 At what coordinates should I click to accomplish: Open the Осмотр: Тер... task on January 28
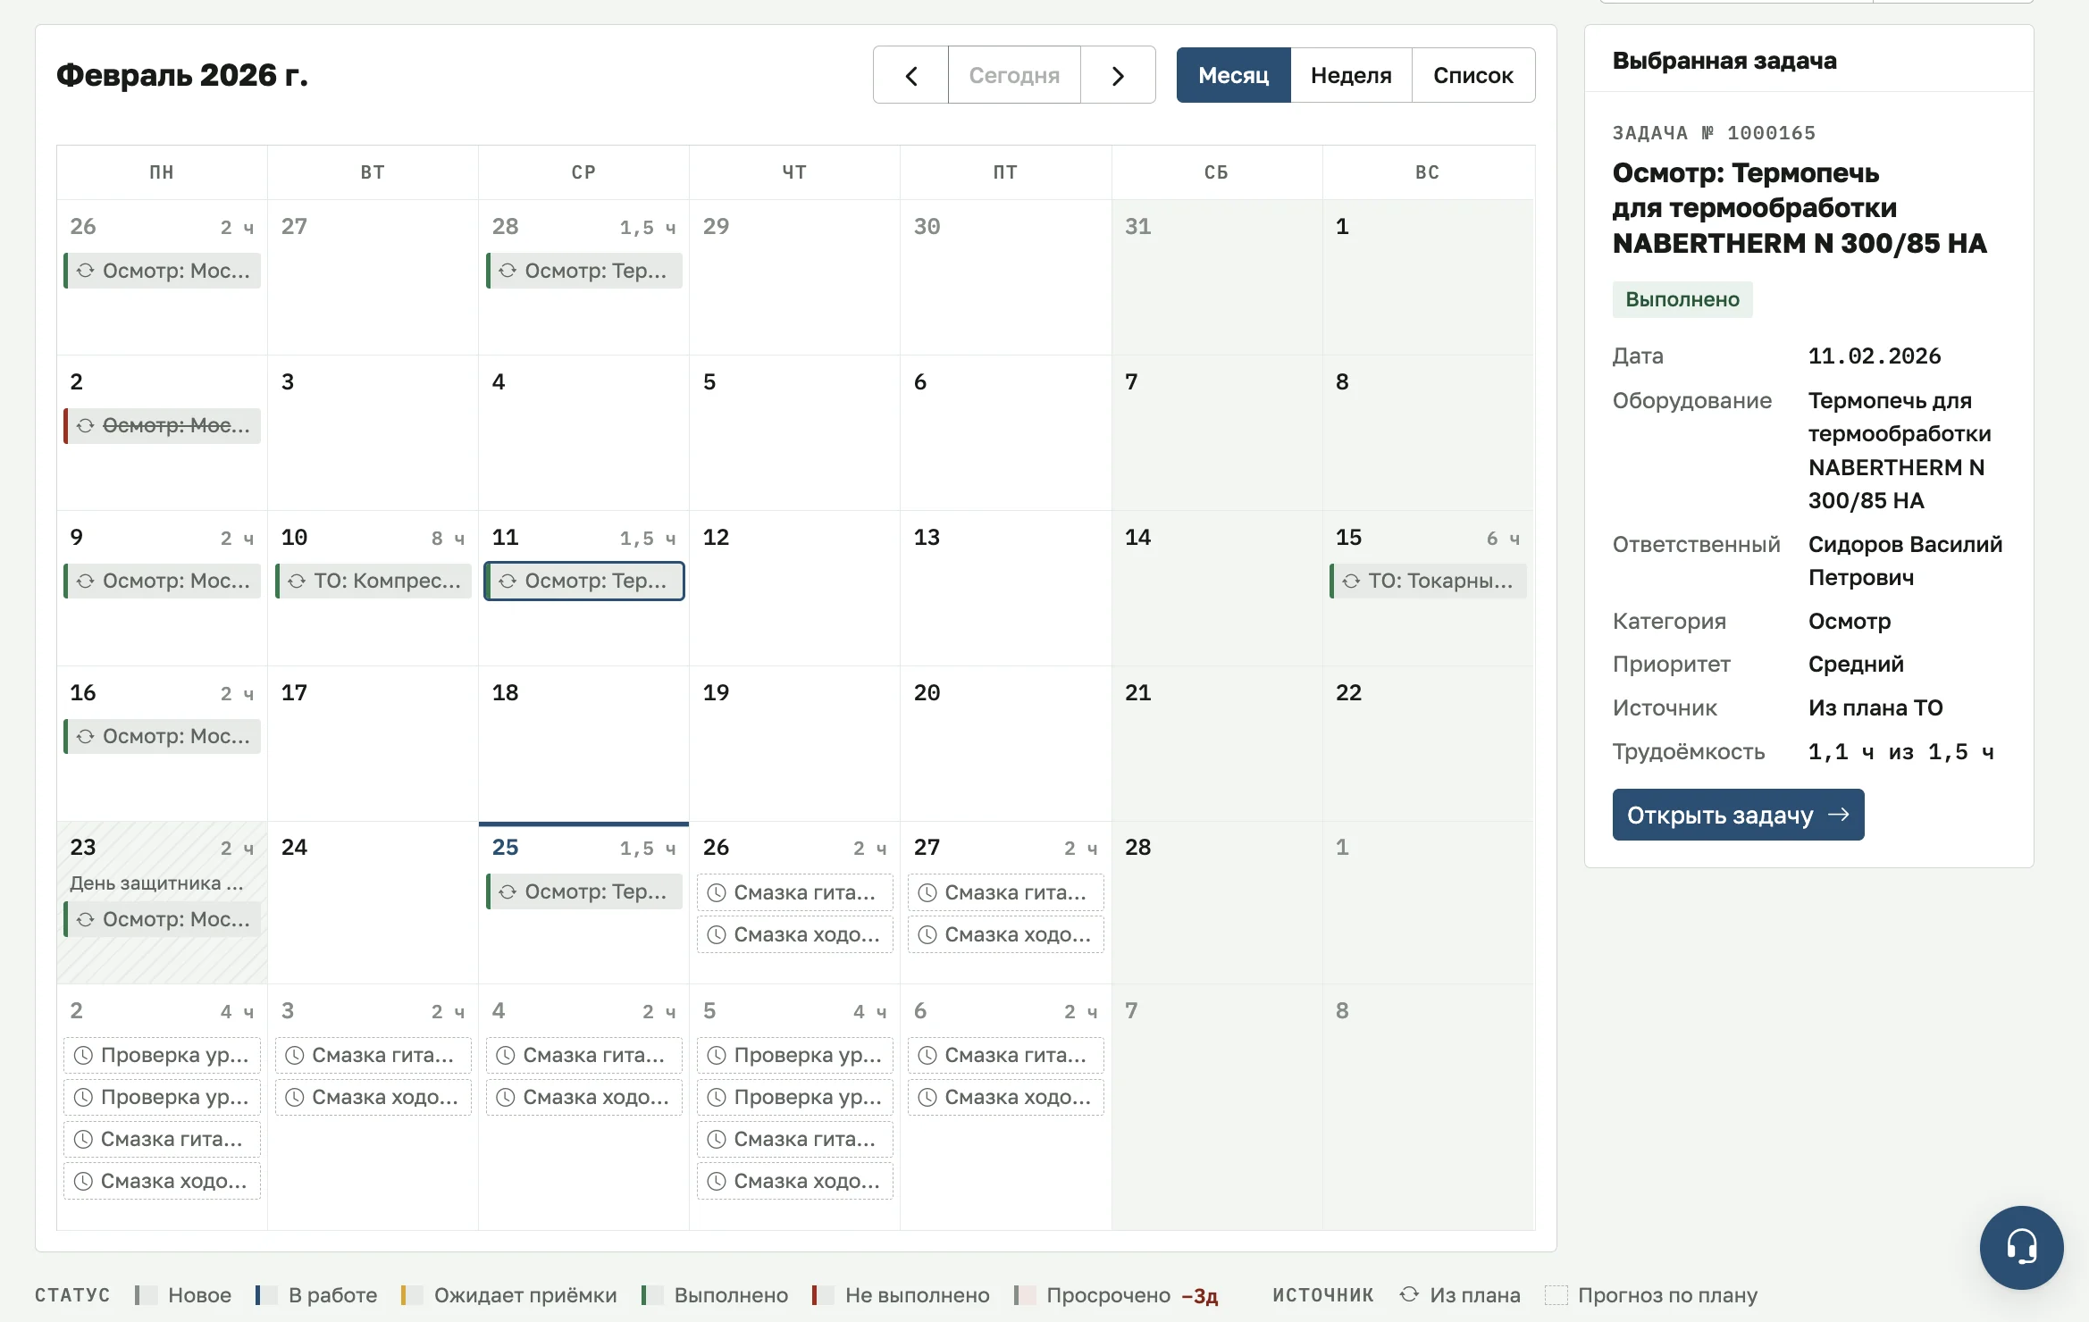click(584, 271)
